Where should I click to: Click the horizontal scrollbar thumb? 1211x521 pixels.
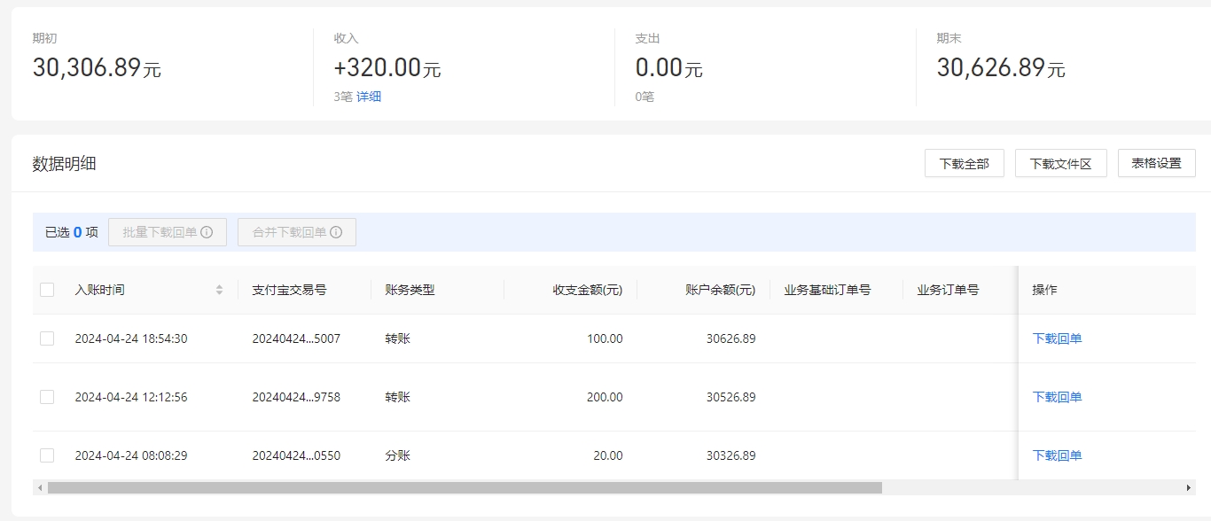[465, 487]
